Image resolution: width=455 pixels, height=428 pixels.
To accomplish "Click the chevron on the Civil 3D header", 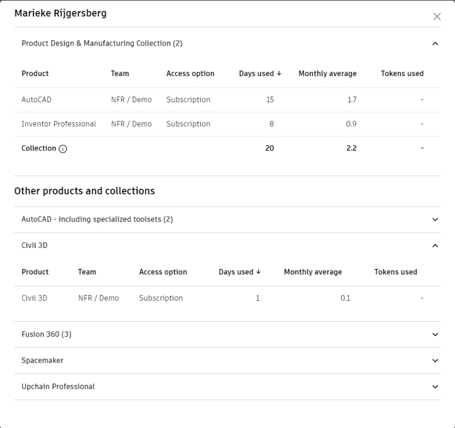I will coord(434,246).
